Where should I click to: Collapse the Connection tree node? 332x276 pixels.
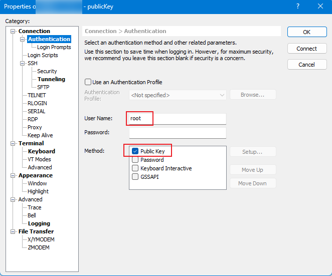click(14, 31)
